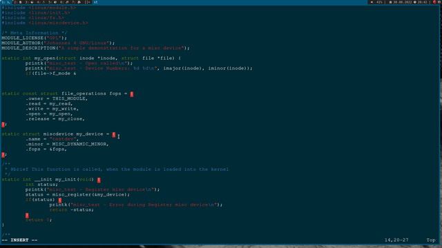Screen dimensions: 442x248
Task: Click the '#include <linux/miscdevice.h>' line
Action: tap(45, 23)
